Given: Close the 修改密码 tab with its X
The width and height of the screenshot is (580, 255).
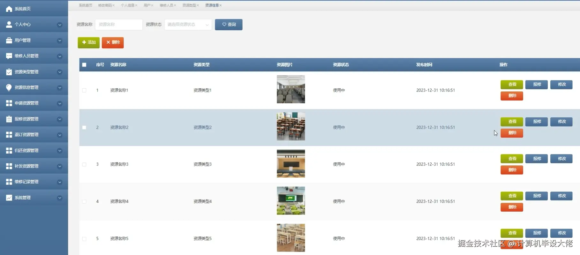Looking at the screenshot, I should [113, 5].
